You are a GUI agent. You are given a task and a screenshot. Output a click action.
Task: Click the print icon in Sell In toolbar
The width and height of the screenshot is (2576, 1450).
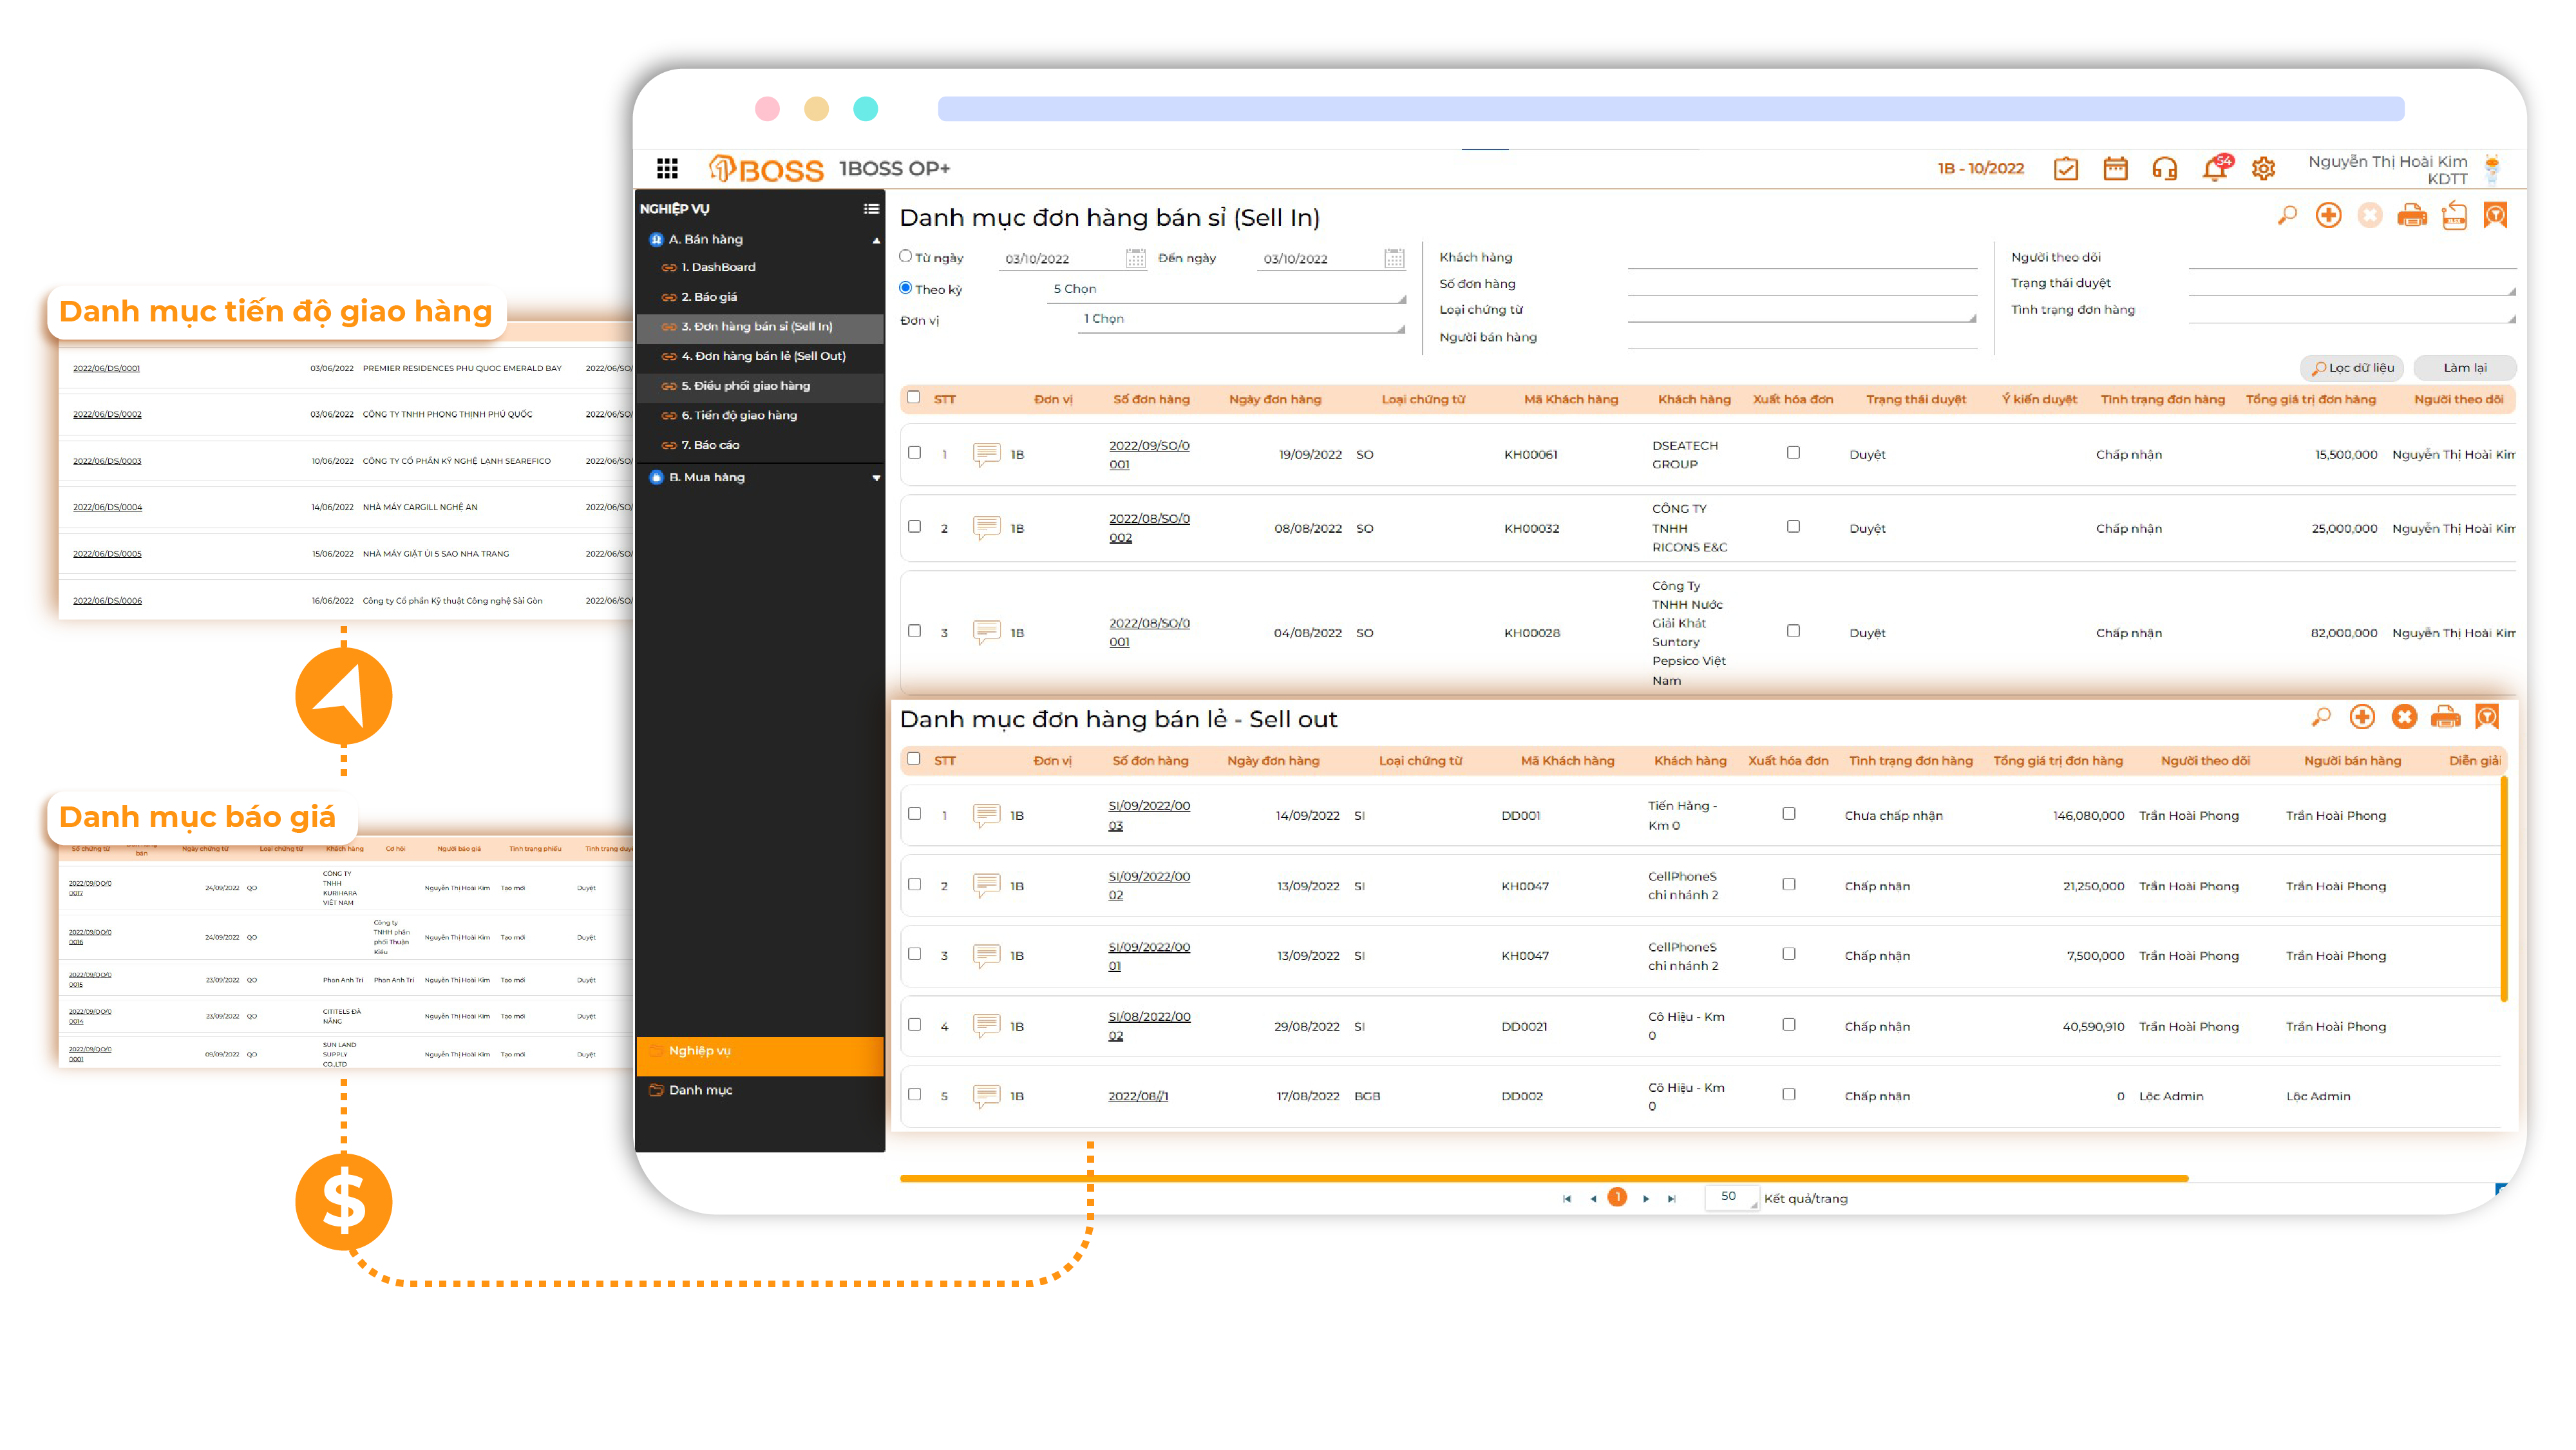[2411, 215]
